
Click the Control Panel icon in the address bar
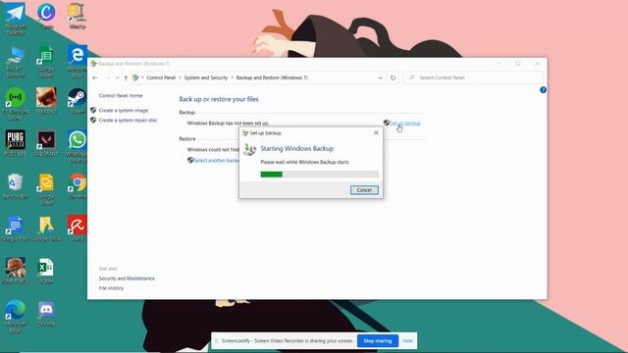point(135,77)
